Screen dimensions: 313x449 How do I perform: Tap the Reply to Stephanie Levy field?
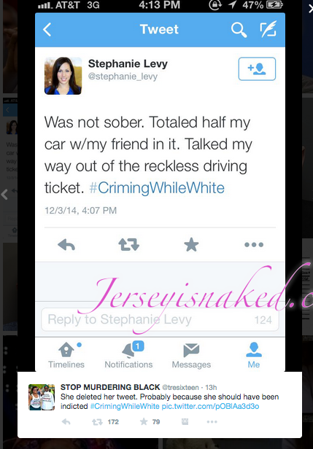tap(160, 319)
